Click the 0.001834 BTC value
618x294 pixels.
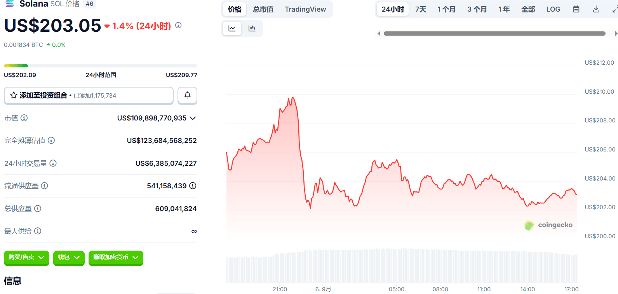click(x=23, y=45)
